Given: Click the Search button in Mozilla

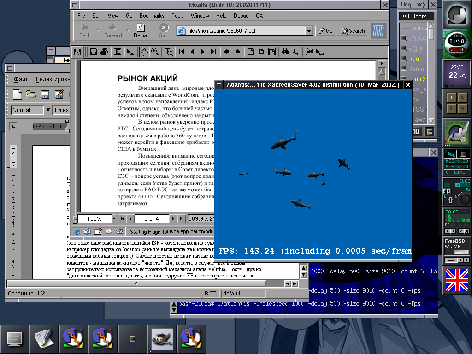Looking at the screenshot, I should [352, 31].
